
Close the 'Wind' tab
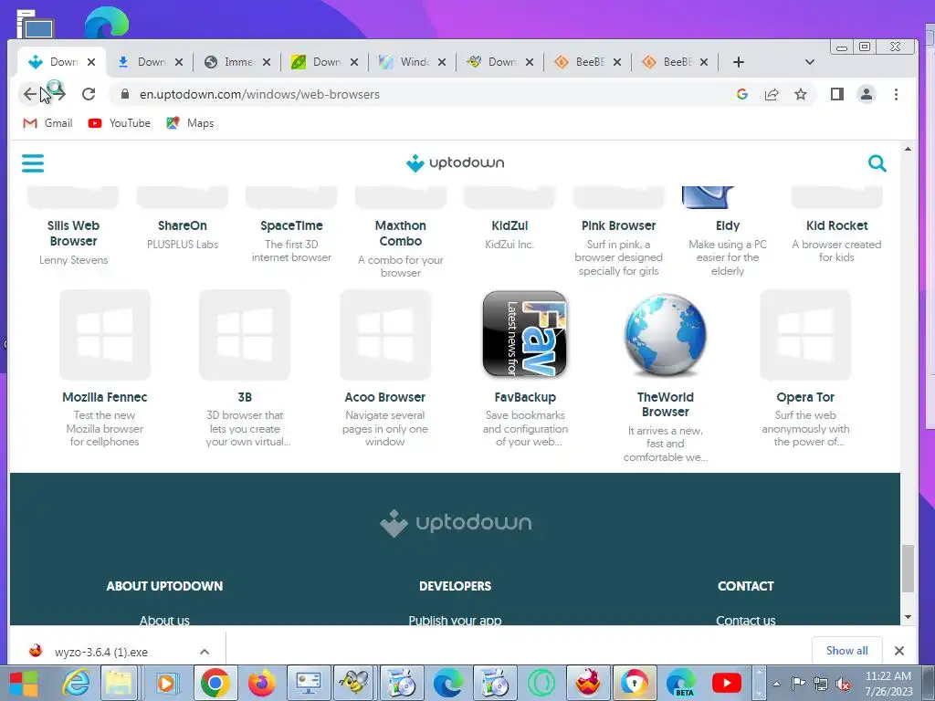coord(442,62)
